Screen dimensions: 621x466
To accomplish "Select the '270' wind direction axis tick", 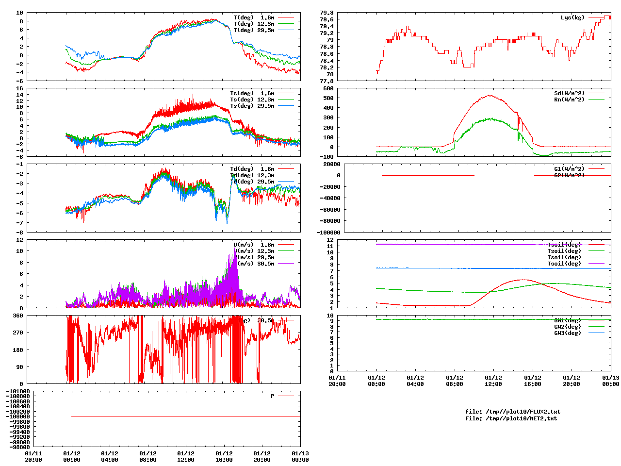I will [x=18, y=333].
